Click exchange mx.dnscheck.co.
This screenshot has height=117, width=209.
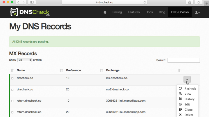117,78
